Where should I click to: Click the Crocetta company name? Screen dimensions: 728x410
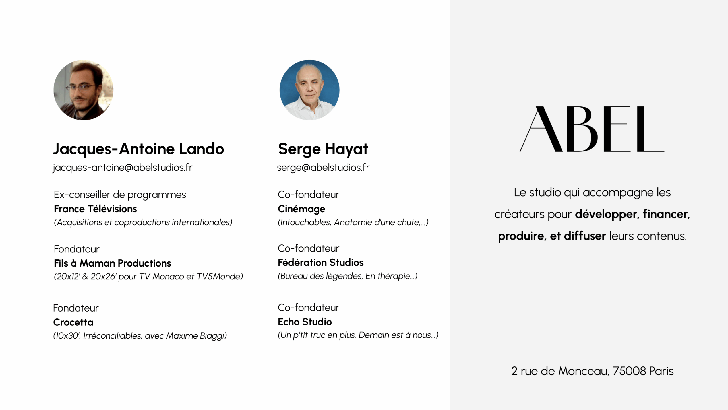click(73, 322)
